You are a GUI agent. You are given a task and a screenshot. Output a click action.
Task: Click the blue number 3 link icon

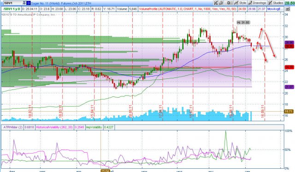[x=28, y=3]
